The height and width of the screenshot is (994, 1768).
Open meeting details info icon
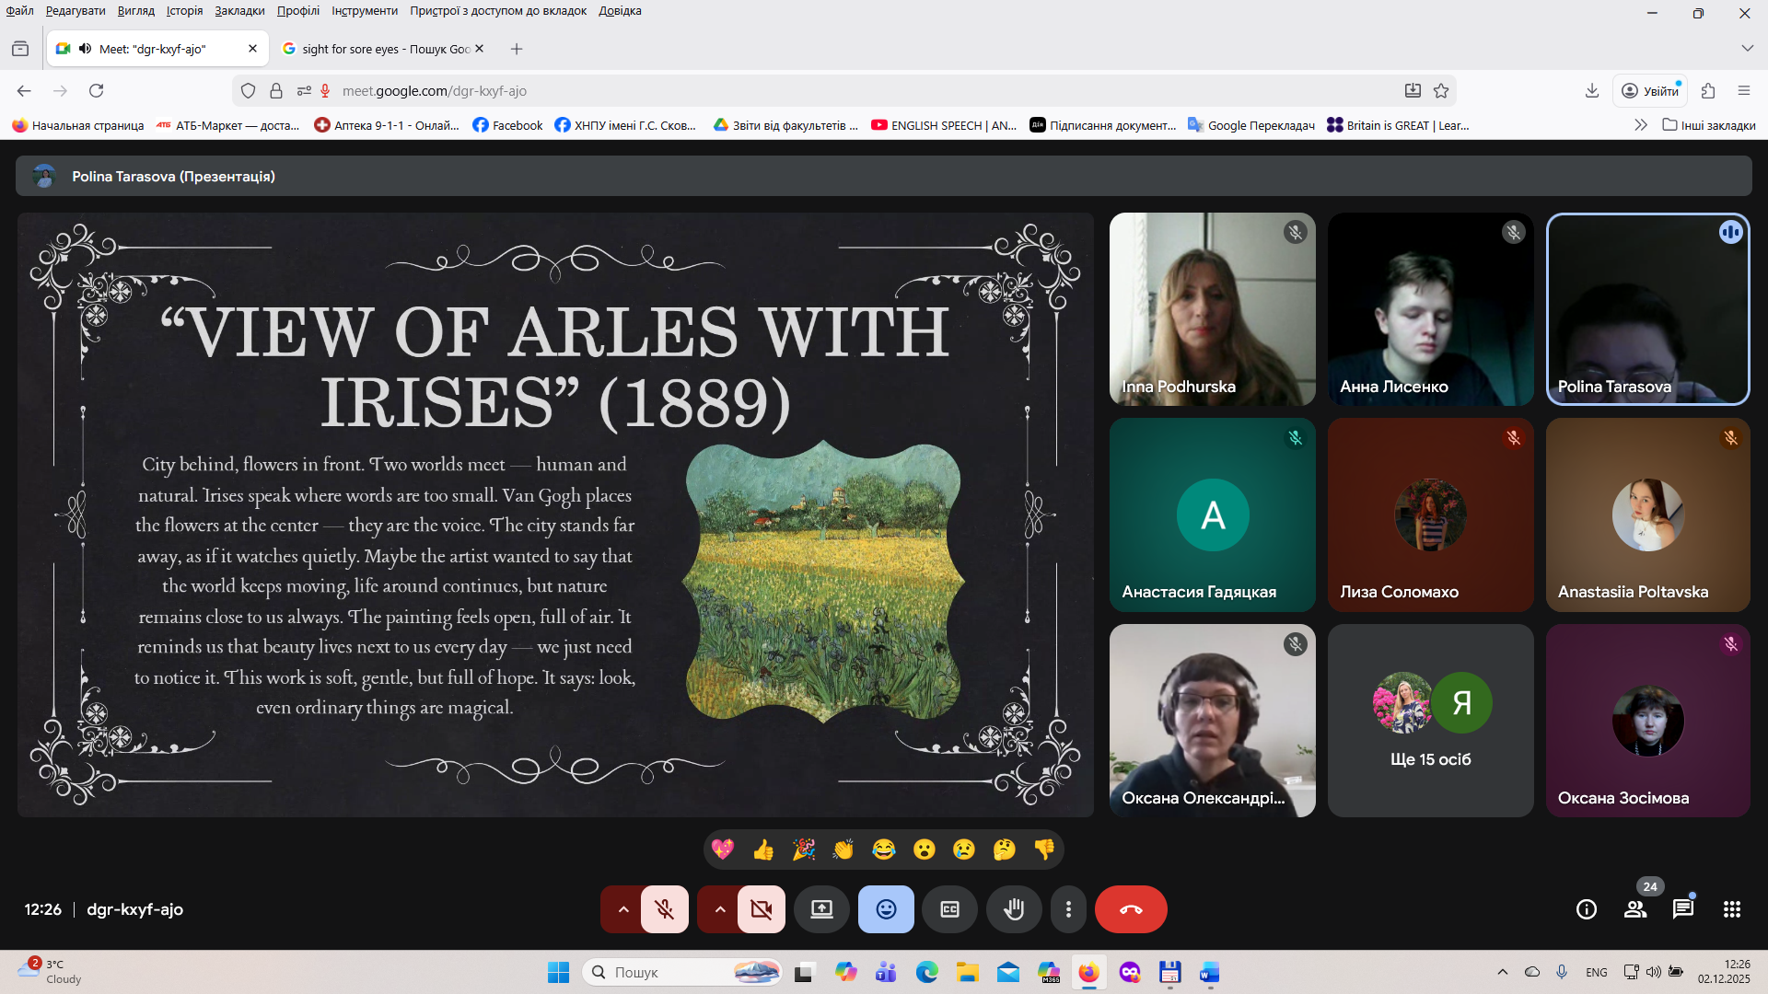click(x=1586, y=909)
